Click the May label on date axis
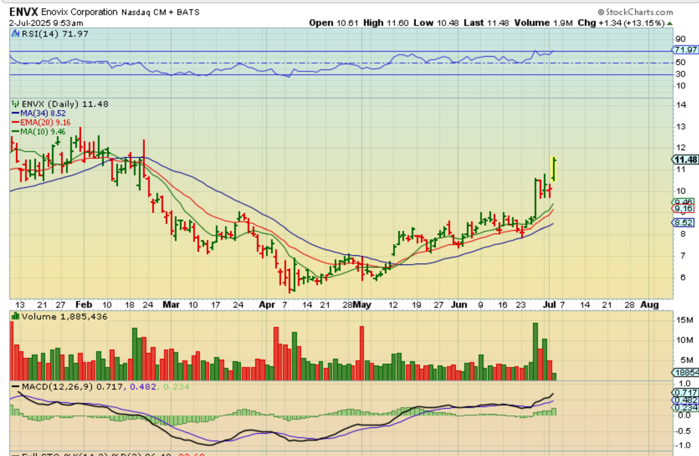The image size is (699, 456). 362,304
